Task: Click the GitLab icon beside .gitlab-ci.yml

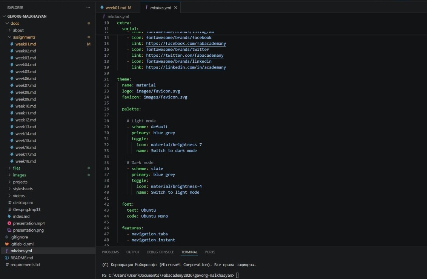Action: (x=7, y=244)
